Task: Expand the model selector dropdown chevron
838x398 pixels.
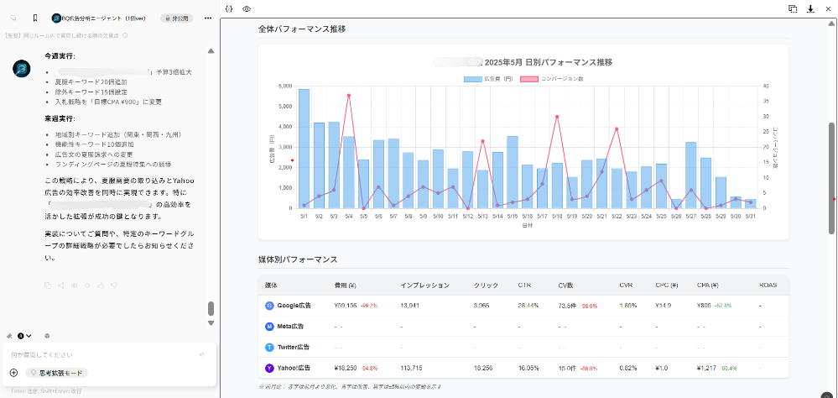Action: tap(29, 336)
